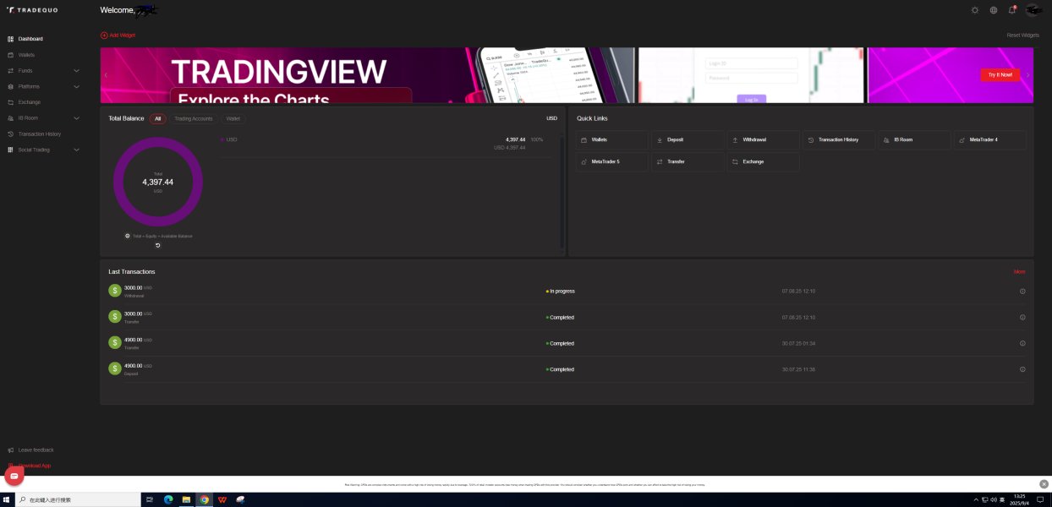Viewport: 1052px width, 507px height.
Task: Open the MetaTrader 5 quick link
Action: (x=613, y=161)
